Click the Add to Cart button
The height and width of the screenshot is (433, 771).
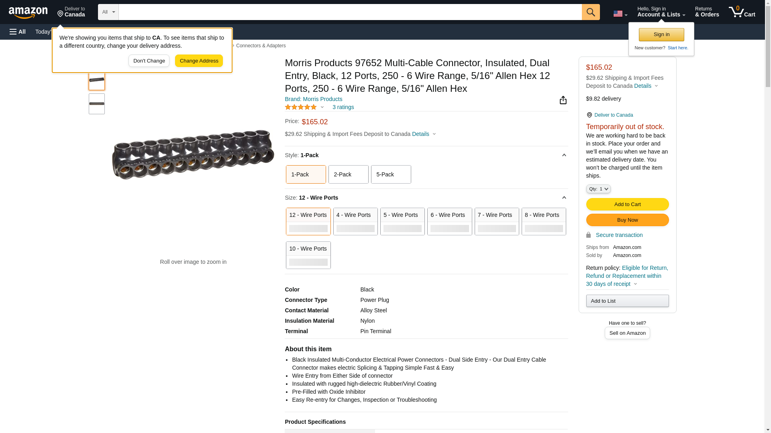click(x=627, y=204)
